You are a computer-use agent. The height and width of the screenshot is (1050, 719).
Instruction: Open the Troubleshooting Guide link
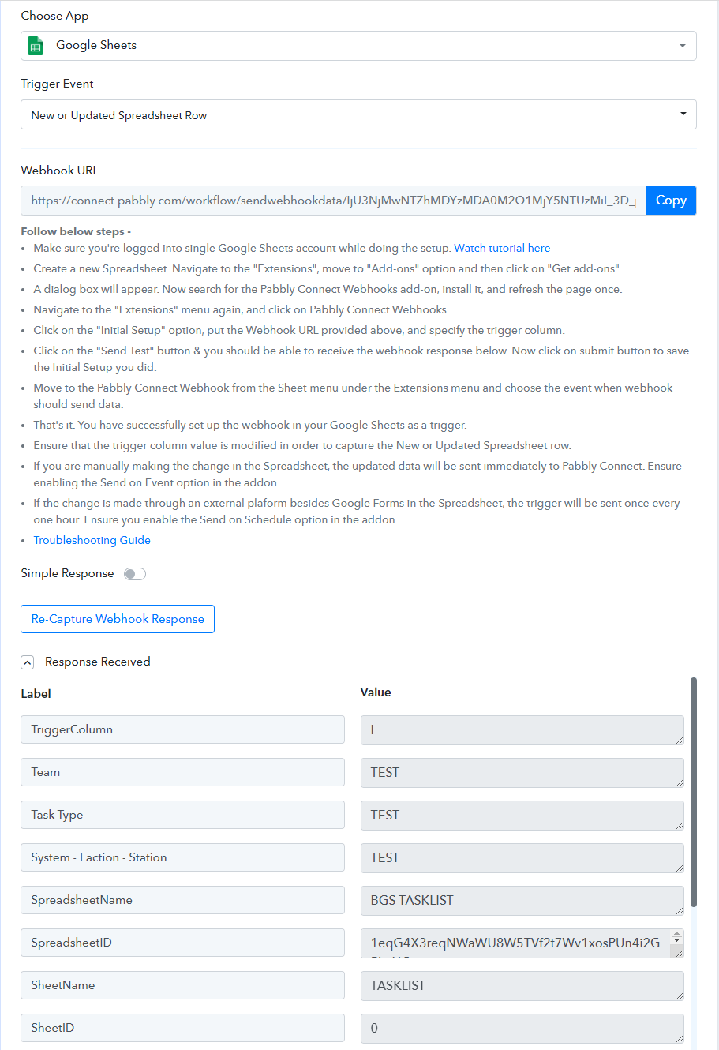[x=92, y=540]
